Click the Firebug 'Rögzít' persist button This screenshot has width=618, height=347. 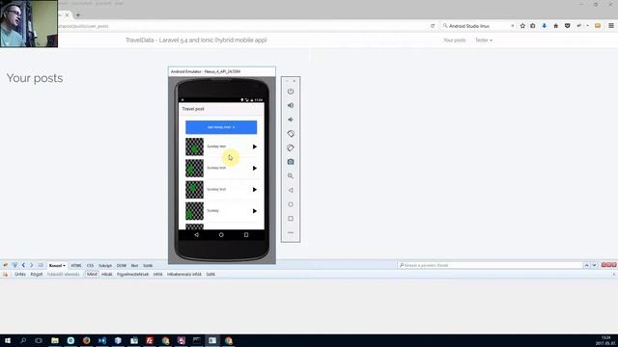(37, 274)
